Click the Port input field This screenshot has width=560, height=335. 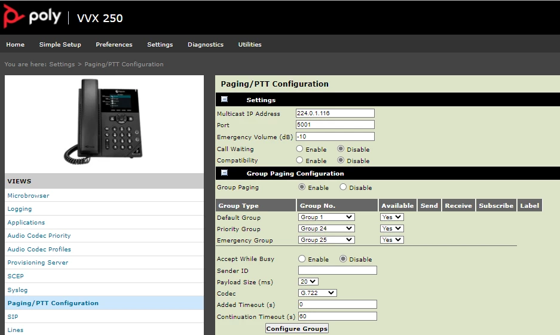tap(335, 125)
